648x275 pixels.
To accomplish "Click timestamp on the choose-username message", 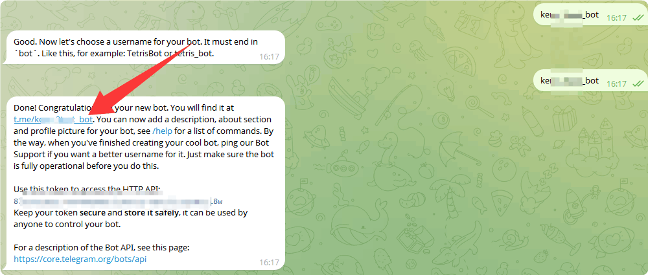I will [x=269, y=57].
